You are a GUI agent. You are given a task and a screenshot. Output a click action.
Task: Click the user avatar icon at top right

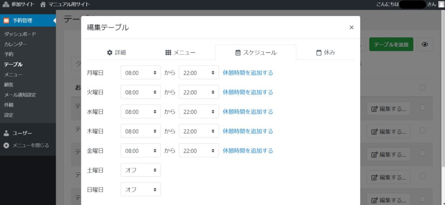[x=441, y=4]
